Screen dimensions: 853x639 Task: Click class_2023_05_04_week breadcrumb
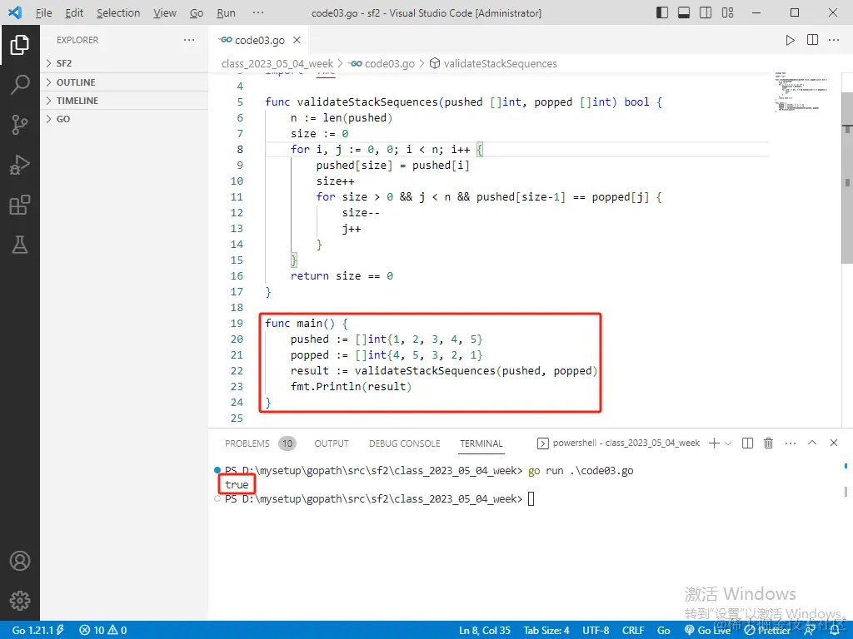(277, 63)
